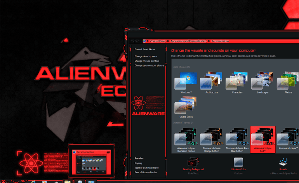Open the Display link under See also
This screenshot has width=299, height=183.
[x=138, y=163]
